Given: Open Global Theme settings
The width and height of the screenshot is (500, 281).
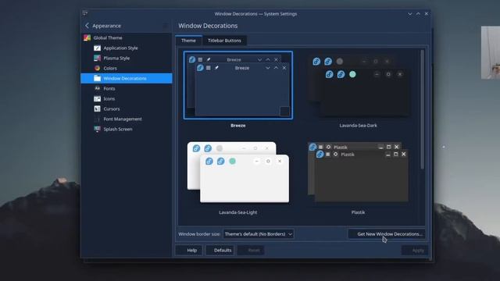Looking at the screenshot, I should [127, 37].
